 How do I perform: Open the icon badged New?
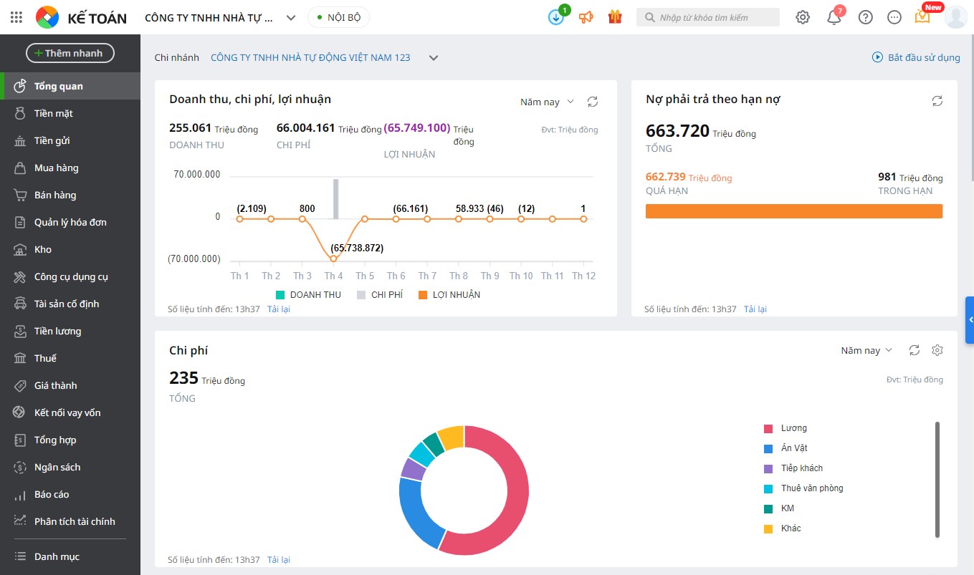922,16
